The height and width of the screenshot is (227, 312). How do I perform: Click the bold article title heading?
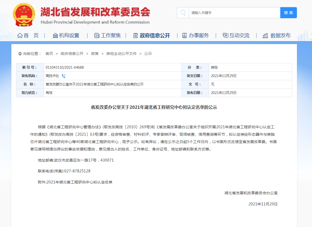[154, 107]
